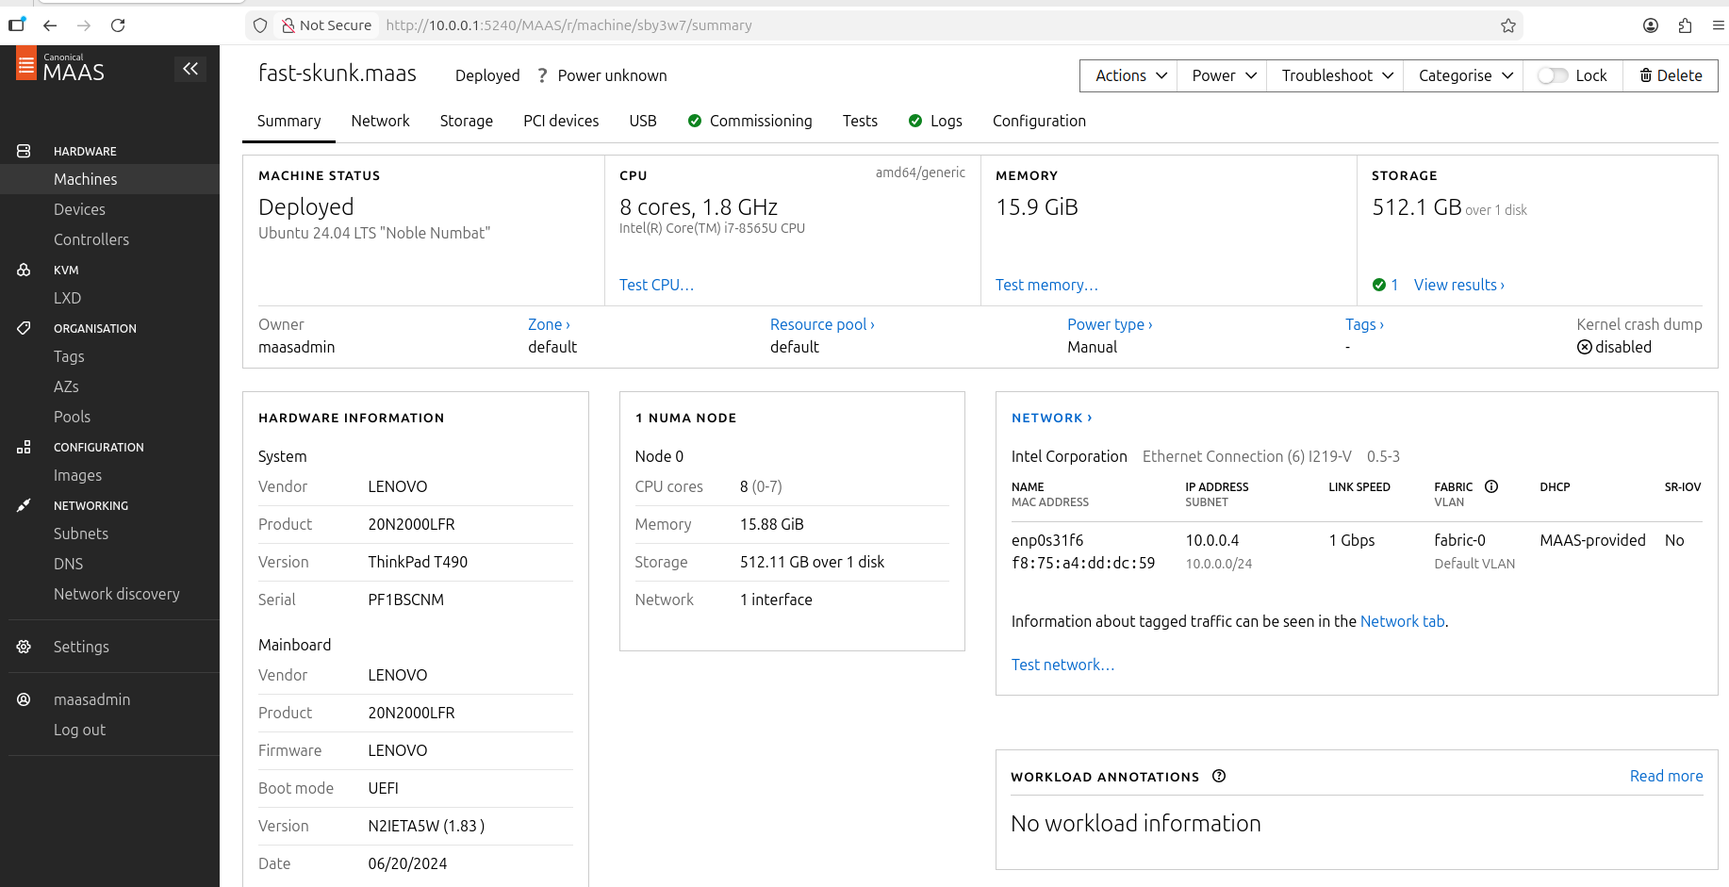Open the Commissioning tab
The height and width of the screenshot is (887, 1729).
[760, 121]
